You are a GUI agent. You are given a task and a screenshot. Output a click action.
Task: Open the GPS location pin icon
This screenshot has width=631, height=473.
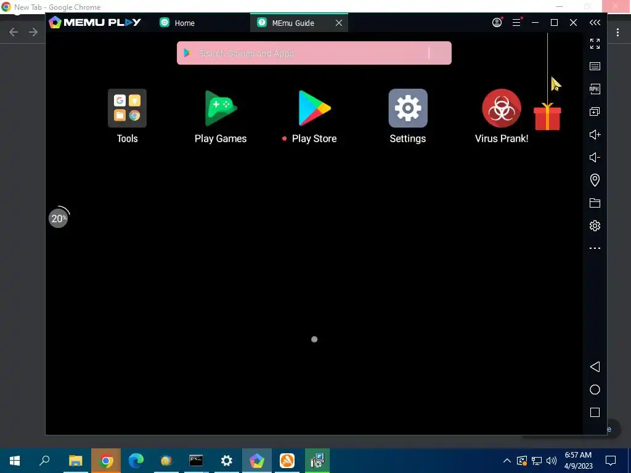[x=595, y=180]
